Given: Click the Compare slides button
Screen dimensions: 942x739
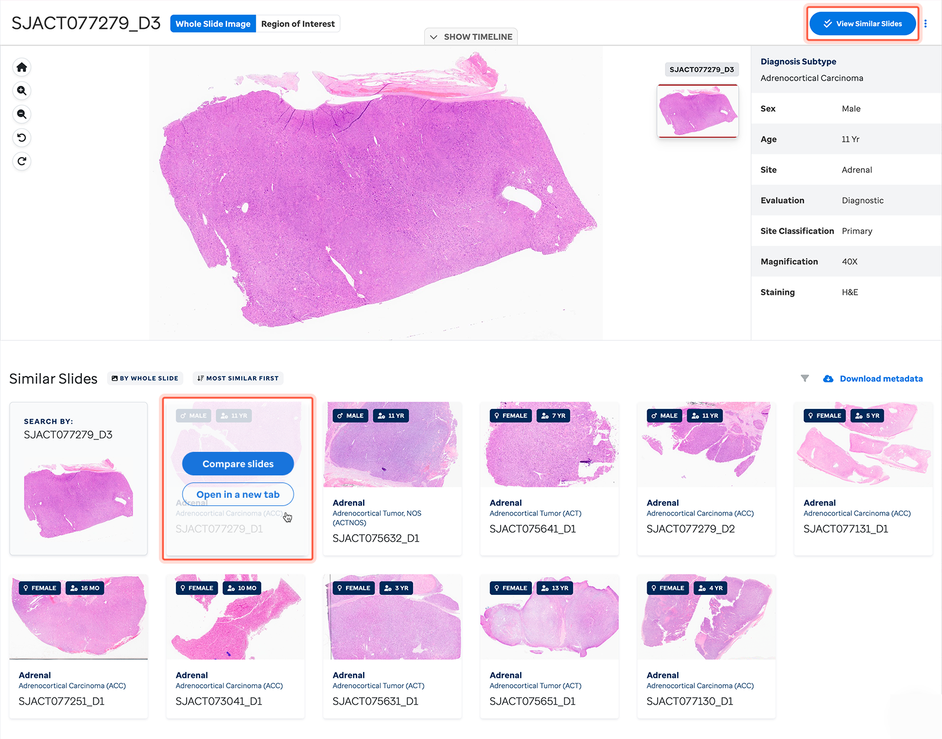Looking at the screenshot, I should (238, 464).
